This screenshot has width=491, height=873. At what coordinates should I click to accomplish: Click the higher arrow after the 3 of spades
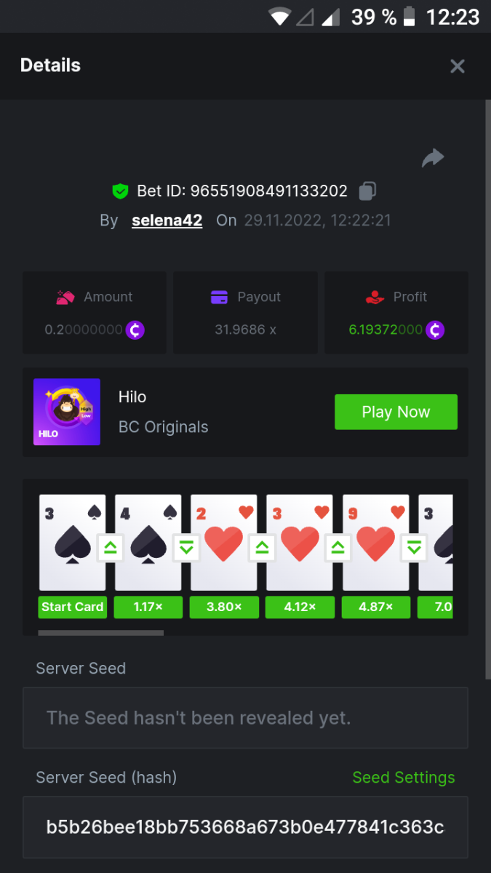111,548
